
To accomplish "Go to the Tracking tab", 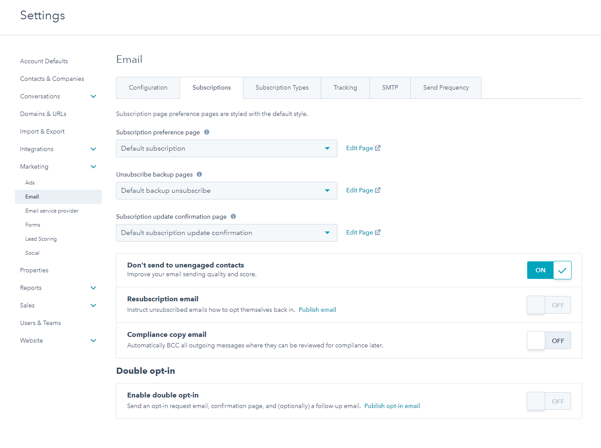I will pyautogui.click(x=345, y=88).
